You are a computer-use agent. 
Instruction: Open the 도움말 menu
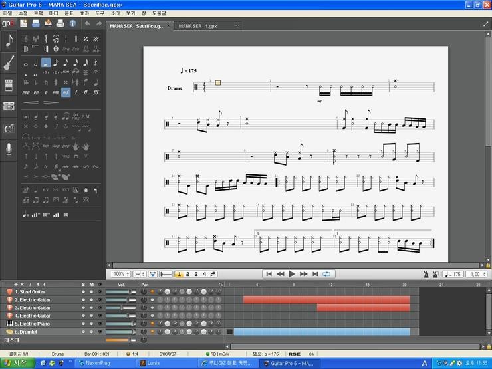point(159,13)
